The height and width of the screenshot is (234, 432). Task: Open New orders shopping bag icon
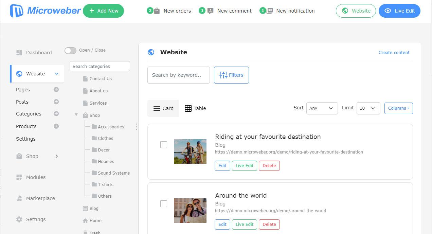click(157, 11)
